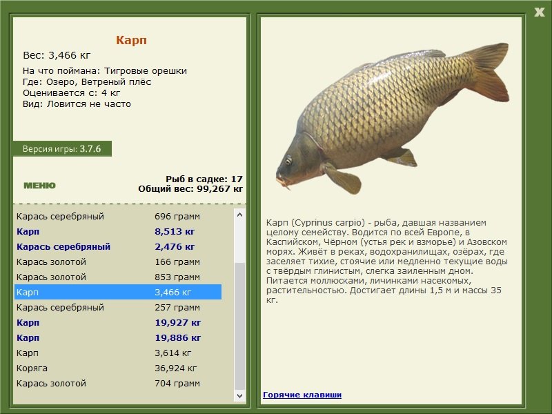Pick Карась золотой 704 грамм row
The height and width of the screenshot is (414, 552).
(117, 384)
